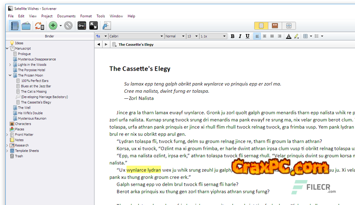
Task: Click the mobile sync icon
Action: (x=39, y=26)
